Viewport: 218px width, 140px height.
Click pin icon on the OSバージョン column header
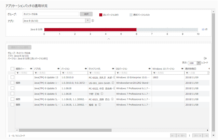click(149, 69)
